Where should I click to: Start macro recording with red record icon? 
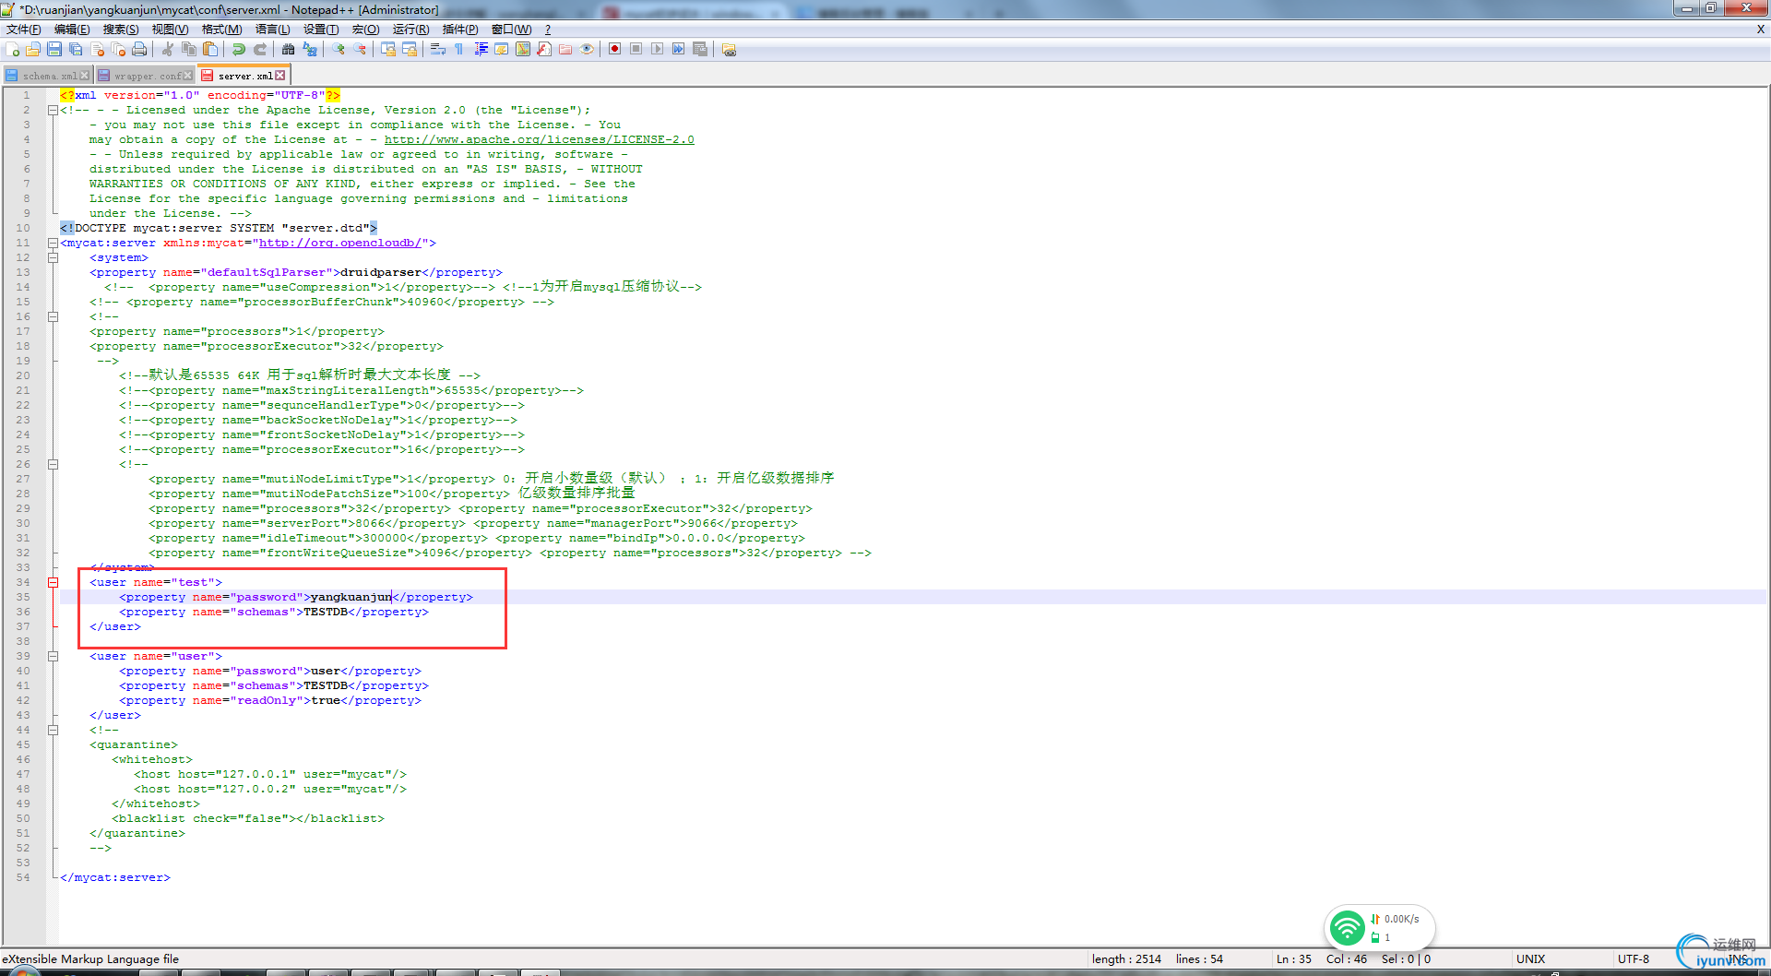click(x=615, y=49)
